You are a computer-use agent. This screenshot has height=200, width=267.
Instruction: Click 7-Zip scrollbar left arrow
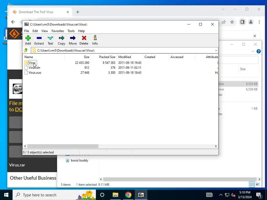[x=25, y=146]
